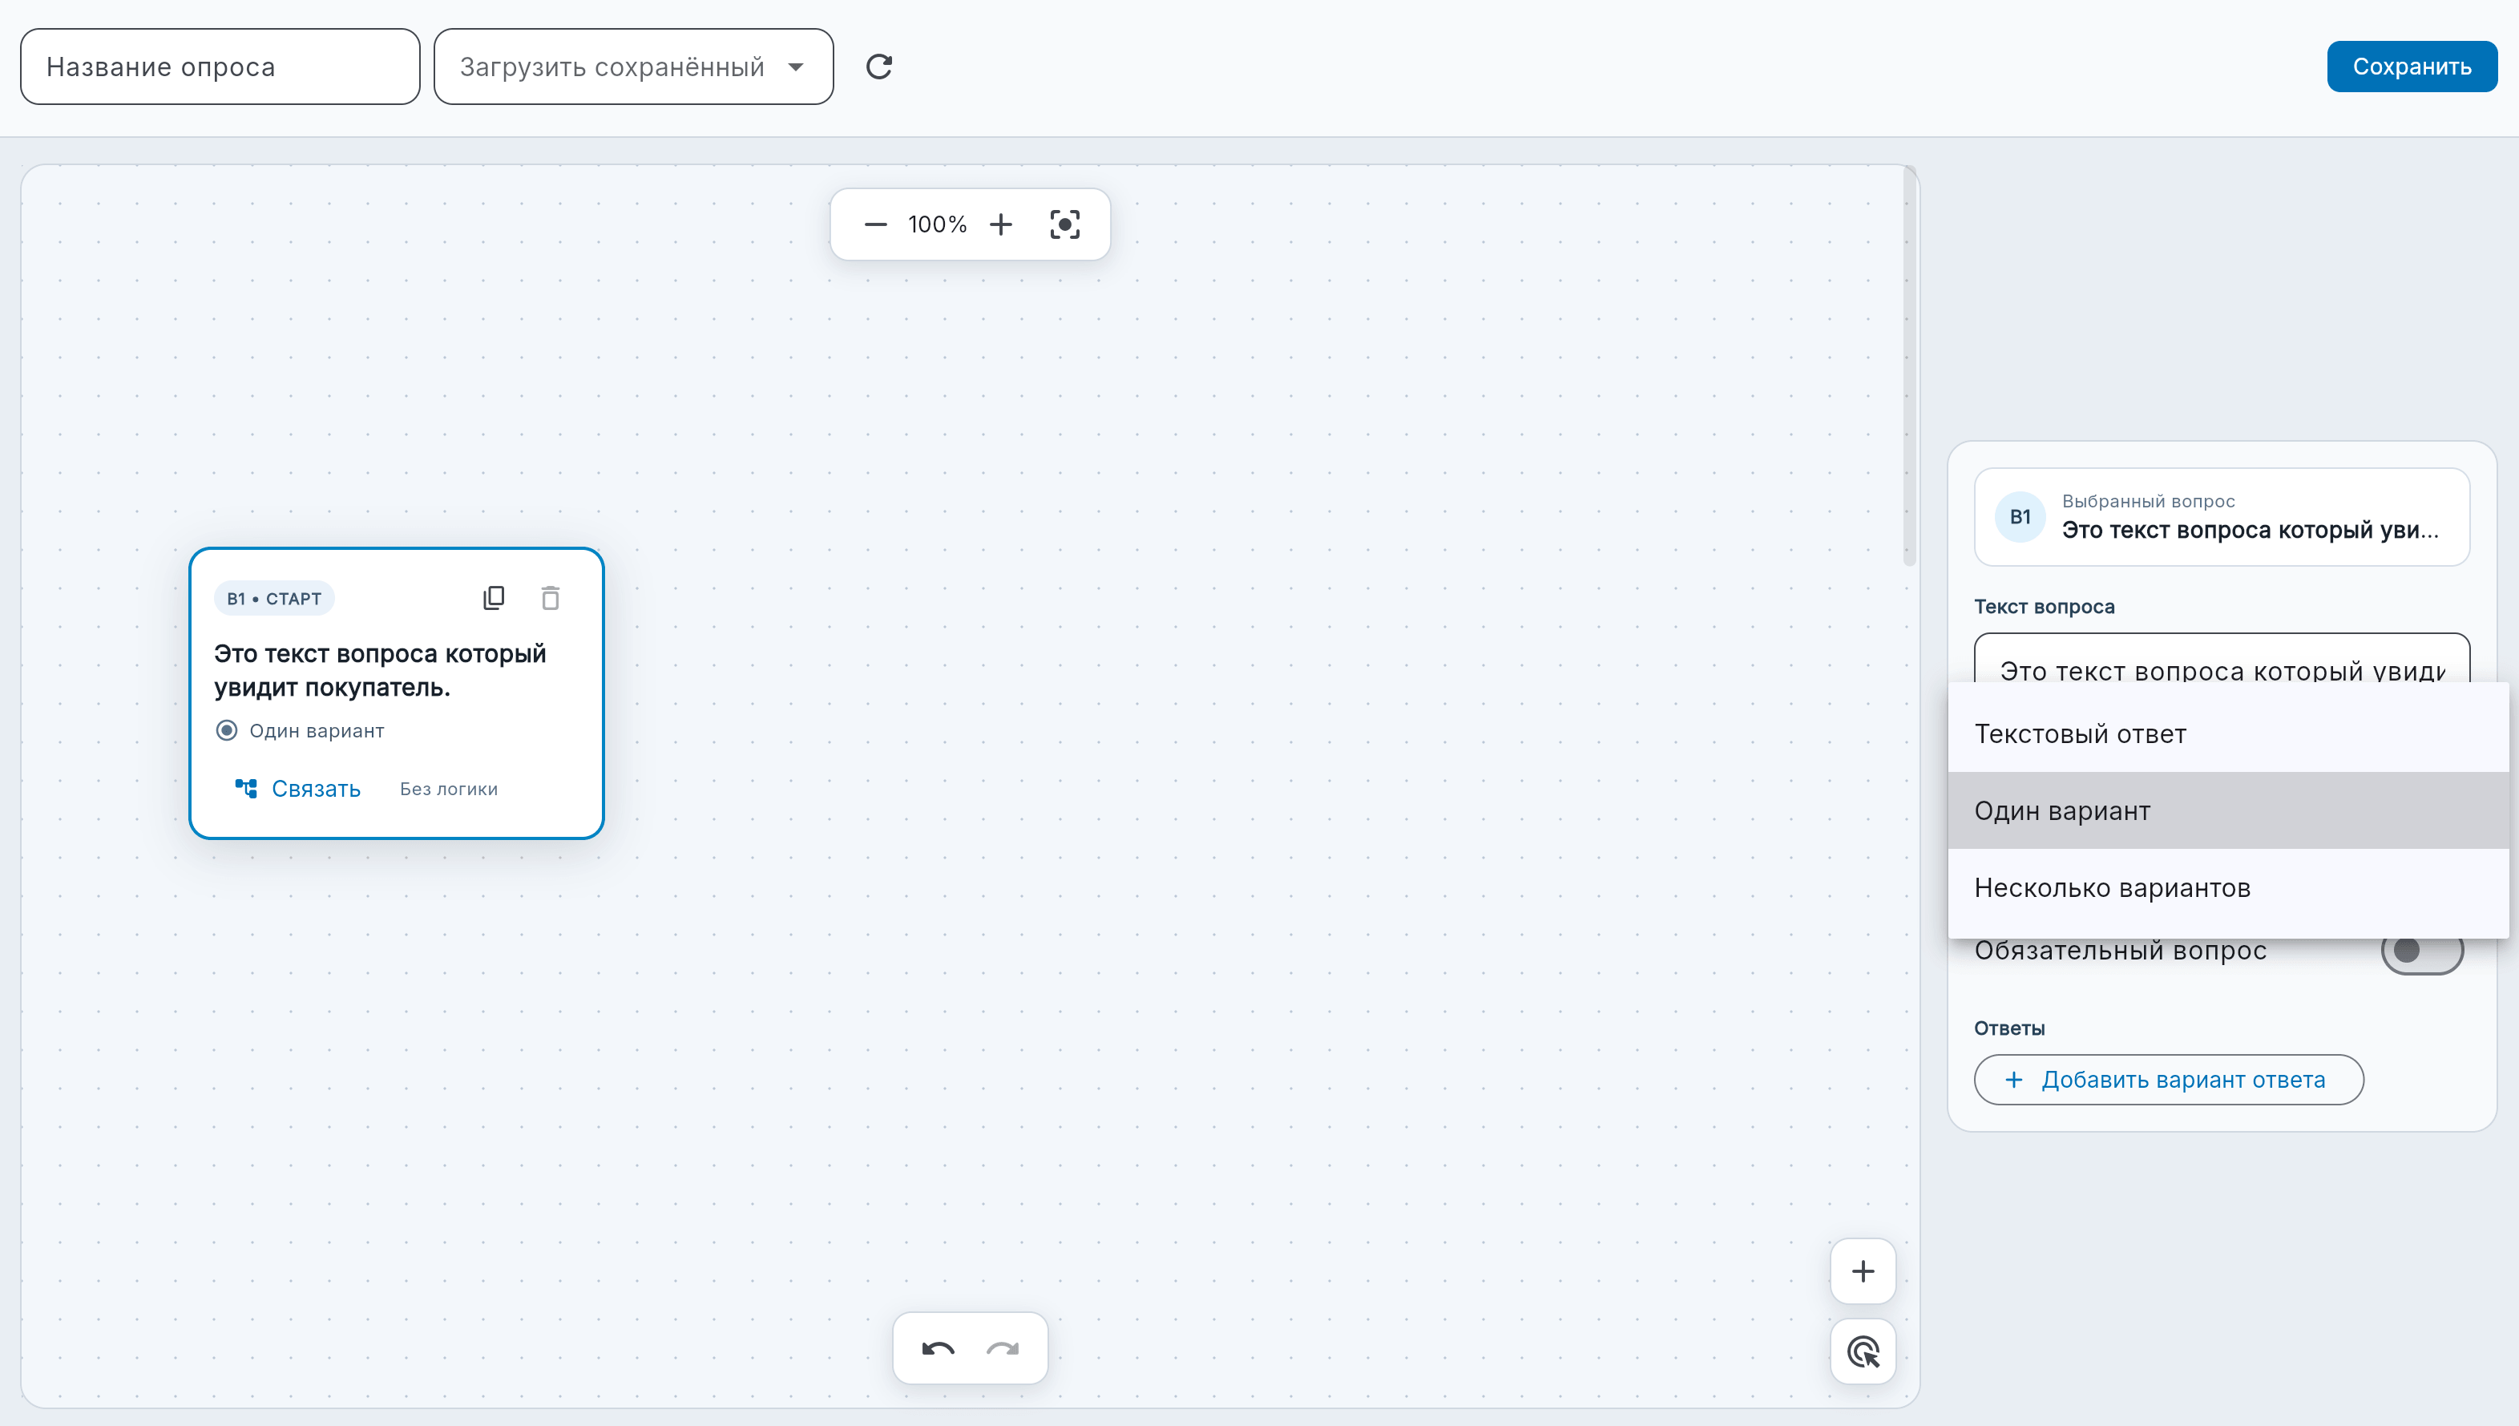Click the card's question text heading
The height and width of the screenshot is (1426, 2519).
(x=380, y=670)
